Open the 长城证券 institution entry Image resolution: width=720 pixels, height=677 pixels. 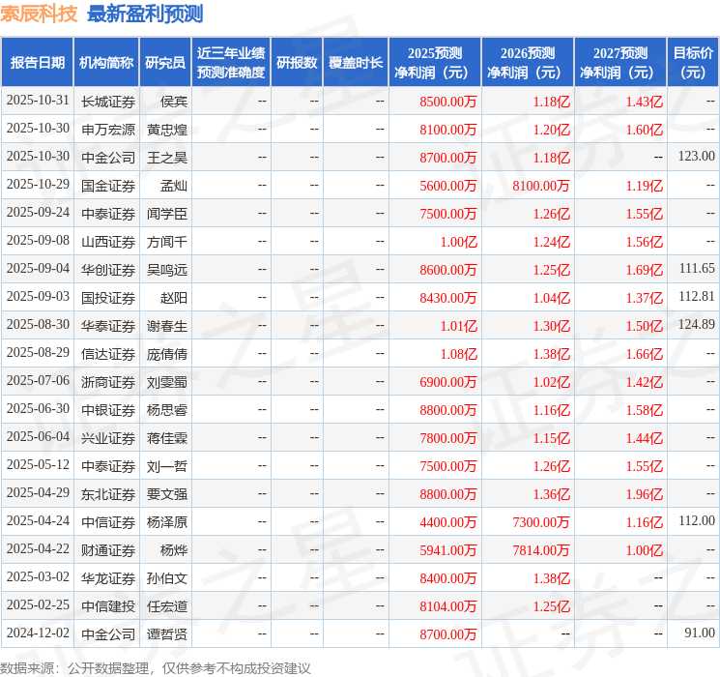(107, 101)
